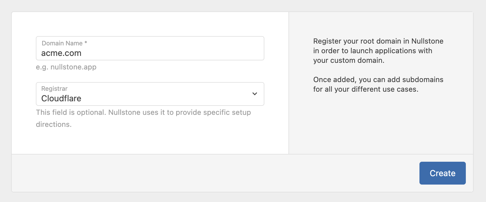Click Create to register acme.com
Screen dimensions: 486x202
coord(442,173)
